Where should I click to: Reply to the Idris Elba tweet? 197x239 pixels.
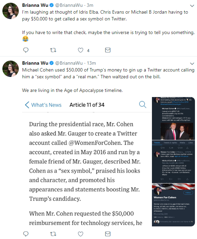point(26,50)
